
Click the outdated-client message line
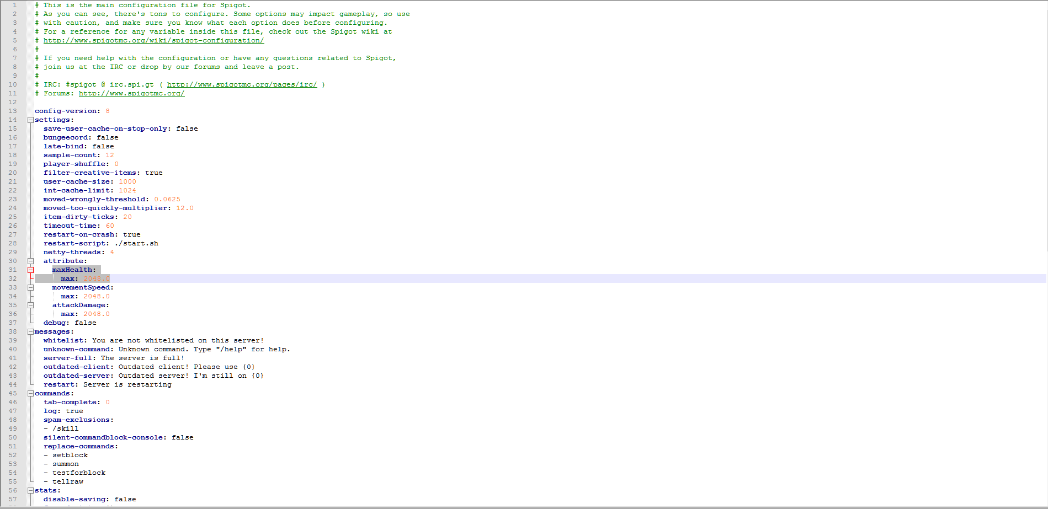click(x=150, y=367)
